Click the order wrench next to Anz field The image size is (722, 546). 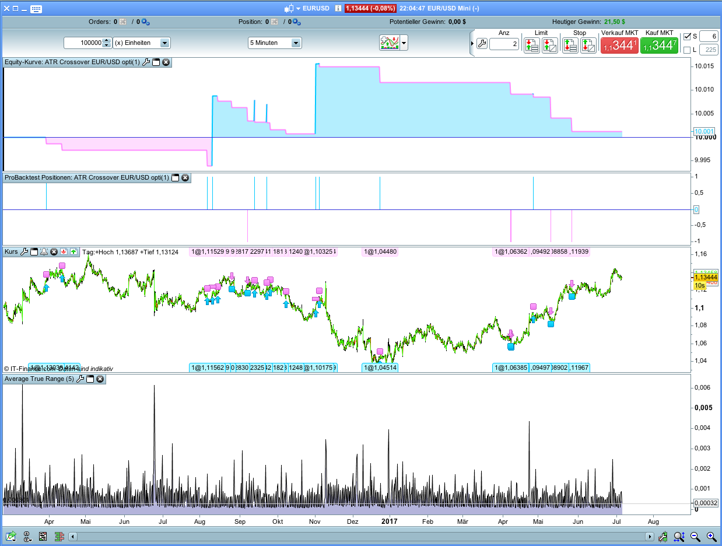pos(482,44)
